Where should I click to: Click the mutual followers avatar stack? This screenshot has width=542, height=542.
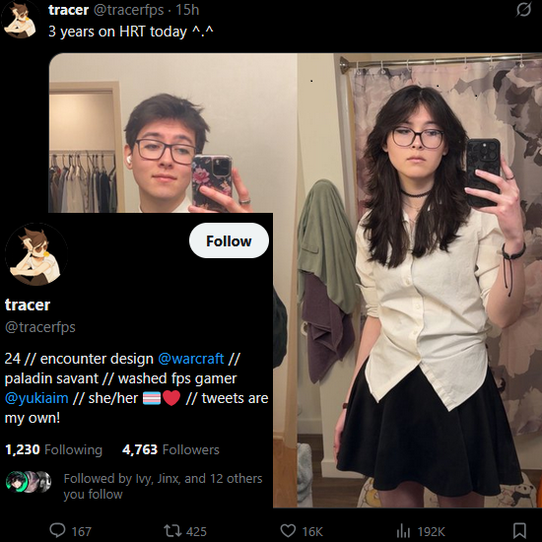pos(29,482)
